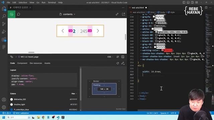Viewport: 214px width, 120px height.
Task: Open the Terminal menu
Action: [x=52, y=2]
